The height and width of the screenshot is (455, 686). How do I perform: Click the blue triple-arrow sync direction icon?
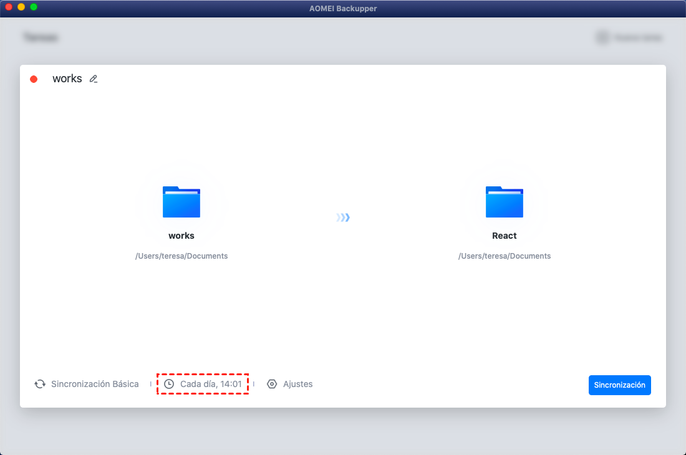[343, 217]
